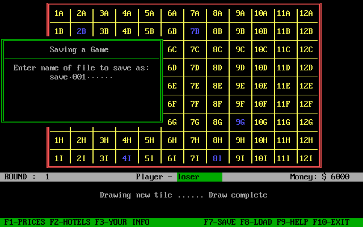This screenshot has width=363, height=227.
Task: Click board tile 3H
Action: tap(104, 141)
